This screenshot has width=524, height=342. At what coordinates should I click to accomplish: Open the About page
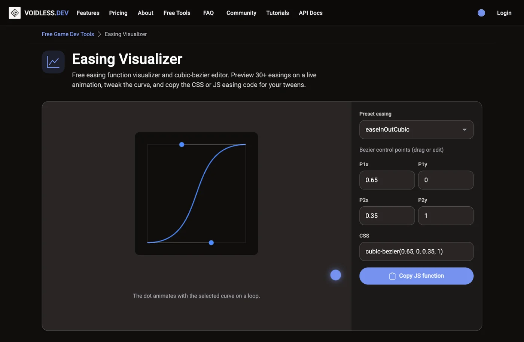[146, 13]
